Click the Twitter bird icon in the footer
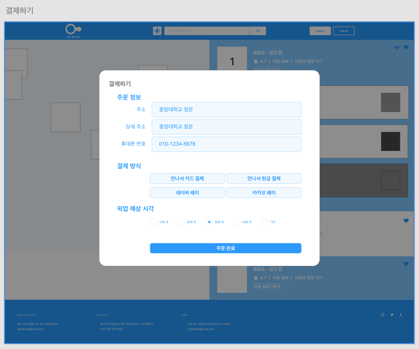This screenshot has width=419, height=349. point(392,315)
